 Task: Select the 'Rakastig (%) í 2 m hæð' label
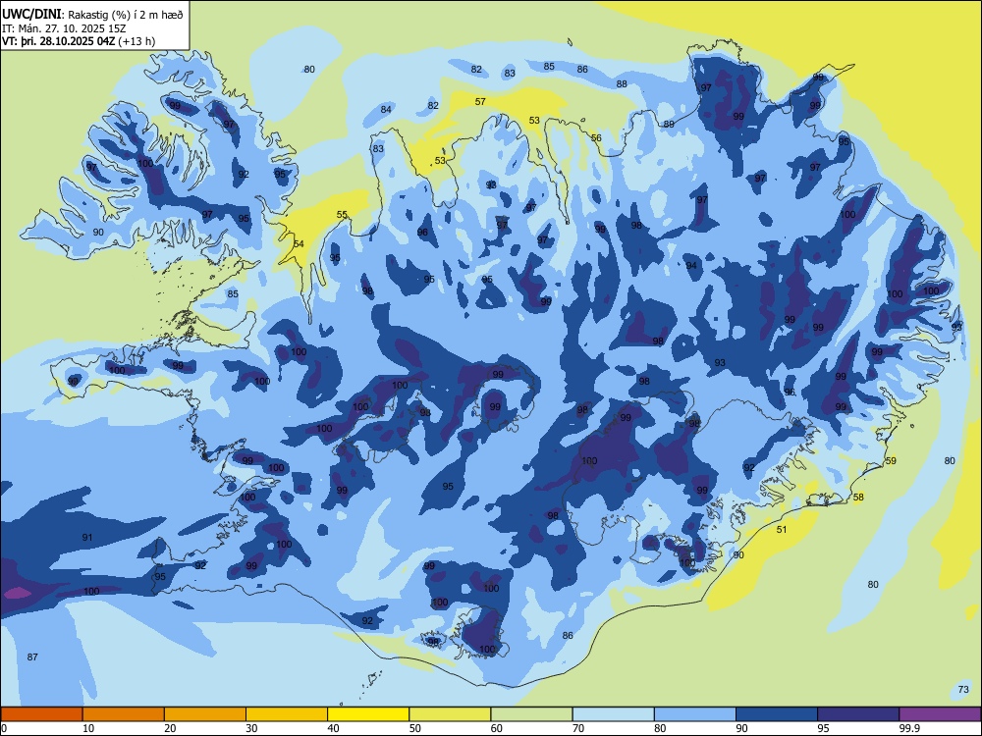(x=126, y=15)
